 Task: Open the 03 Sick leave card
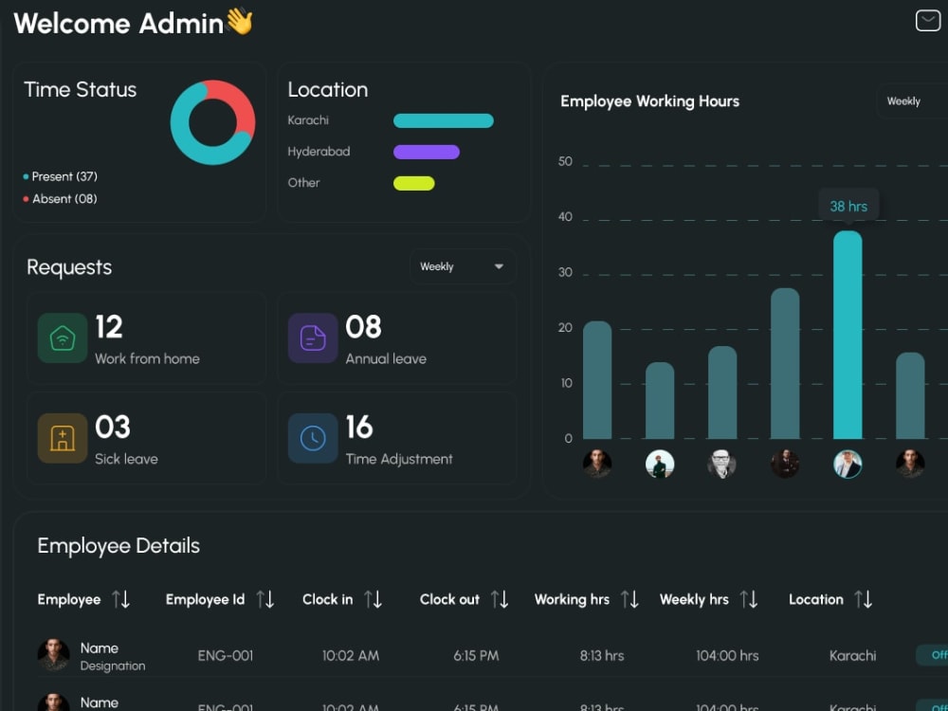click(146, 438)
